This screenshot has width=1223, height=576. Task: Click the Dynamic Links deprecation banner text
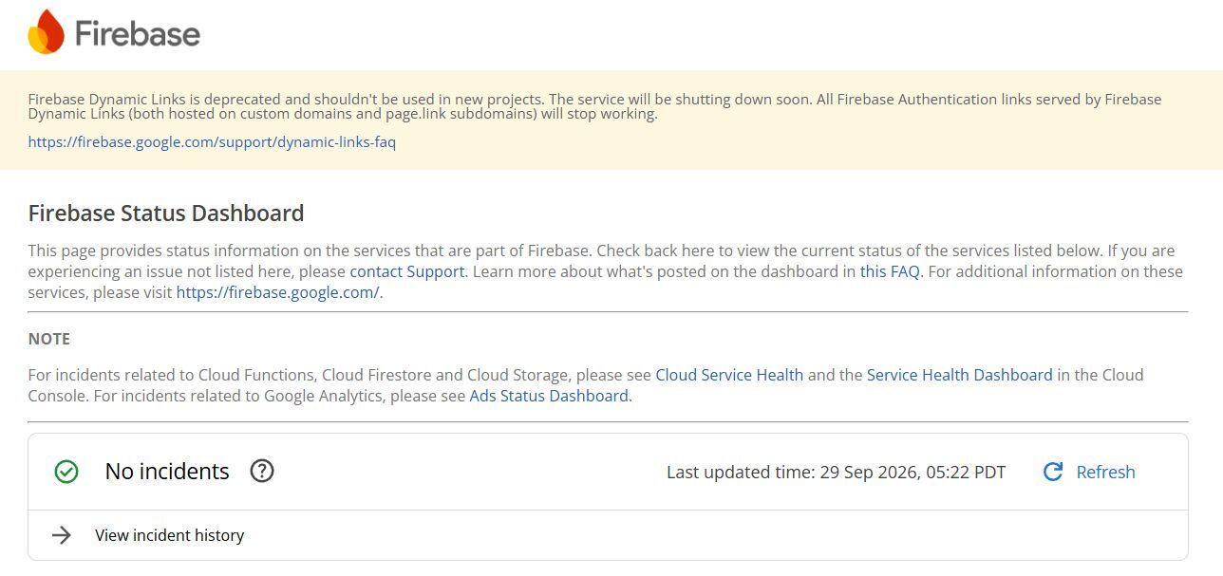594,106
